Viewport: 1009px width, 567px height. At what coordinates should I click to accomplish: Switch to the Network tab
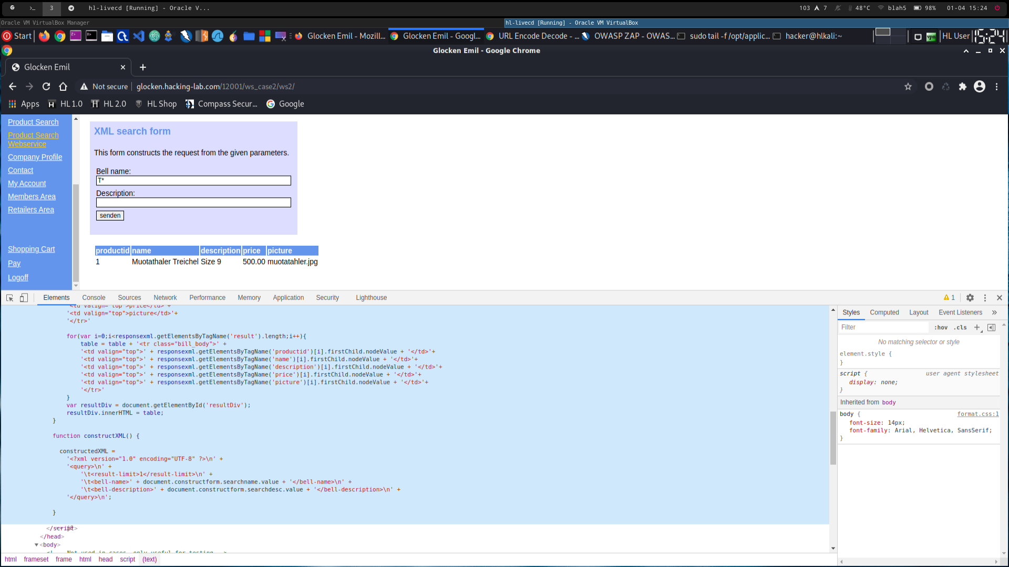pyautogui.click(x=165, y=298)
